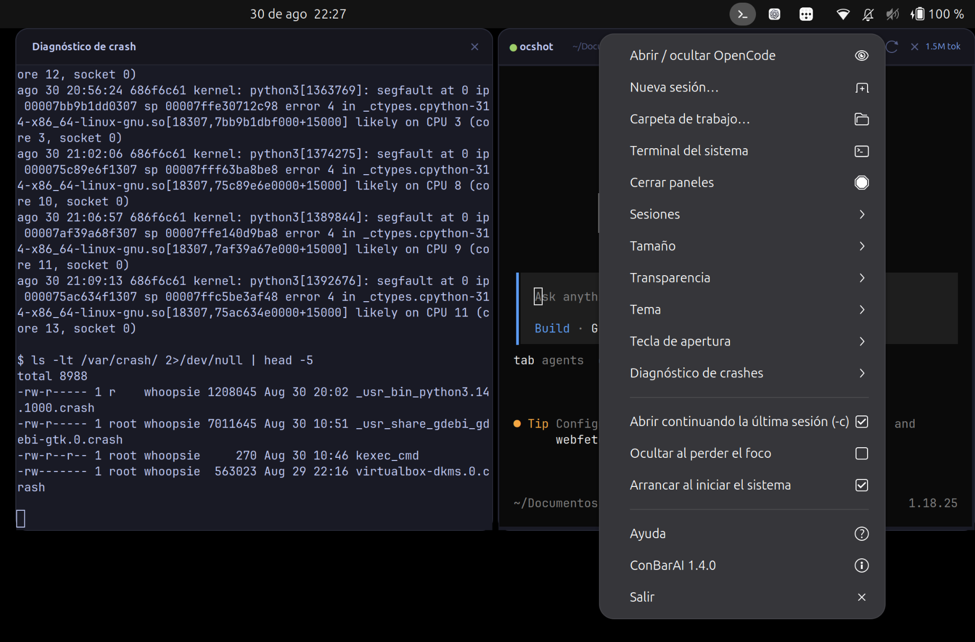Click the Diagnóstico de crash panel title

84,47
